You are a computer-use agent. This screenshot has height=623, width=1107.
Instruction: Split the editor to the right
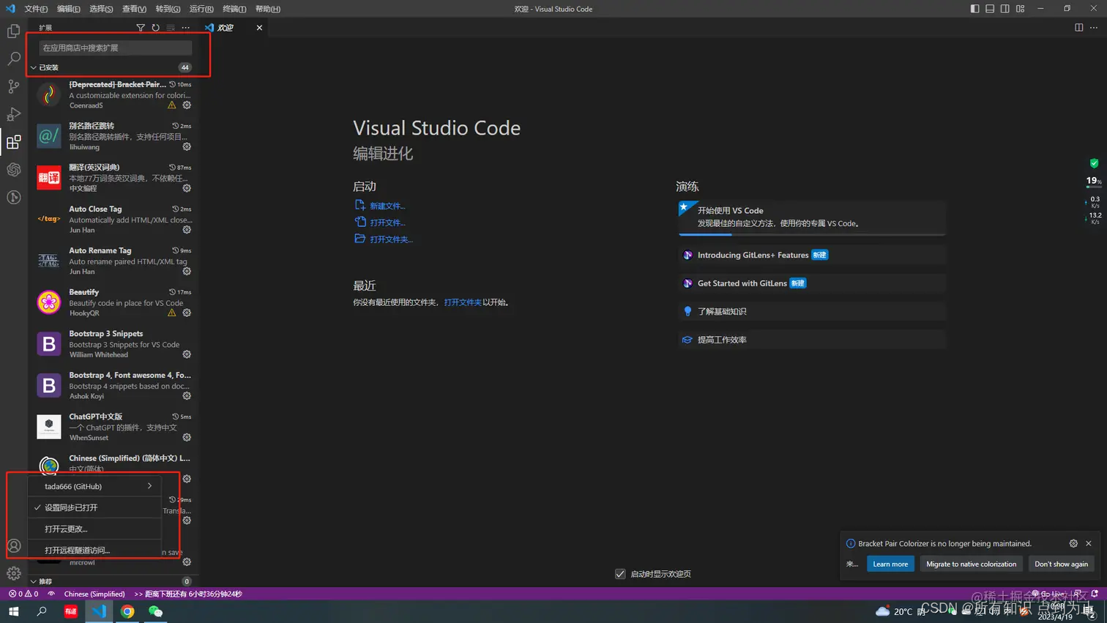click(1078, 28)
